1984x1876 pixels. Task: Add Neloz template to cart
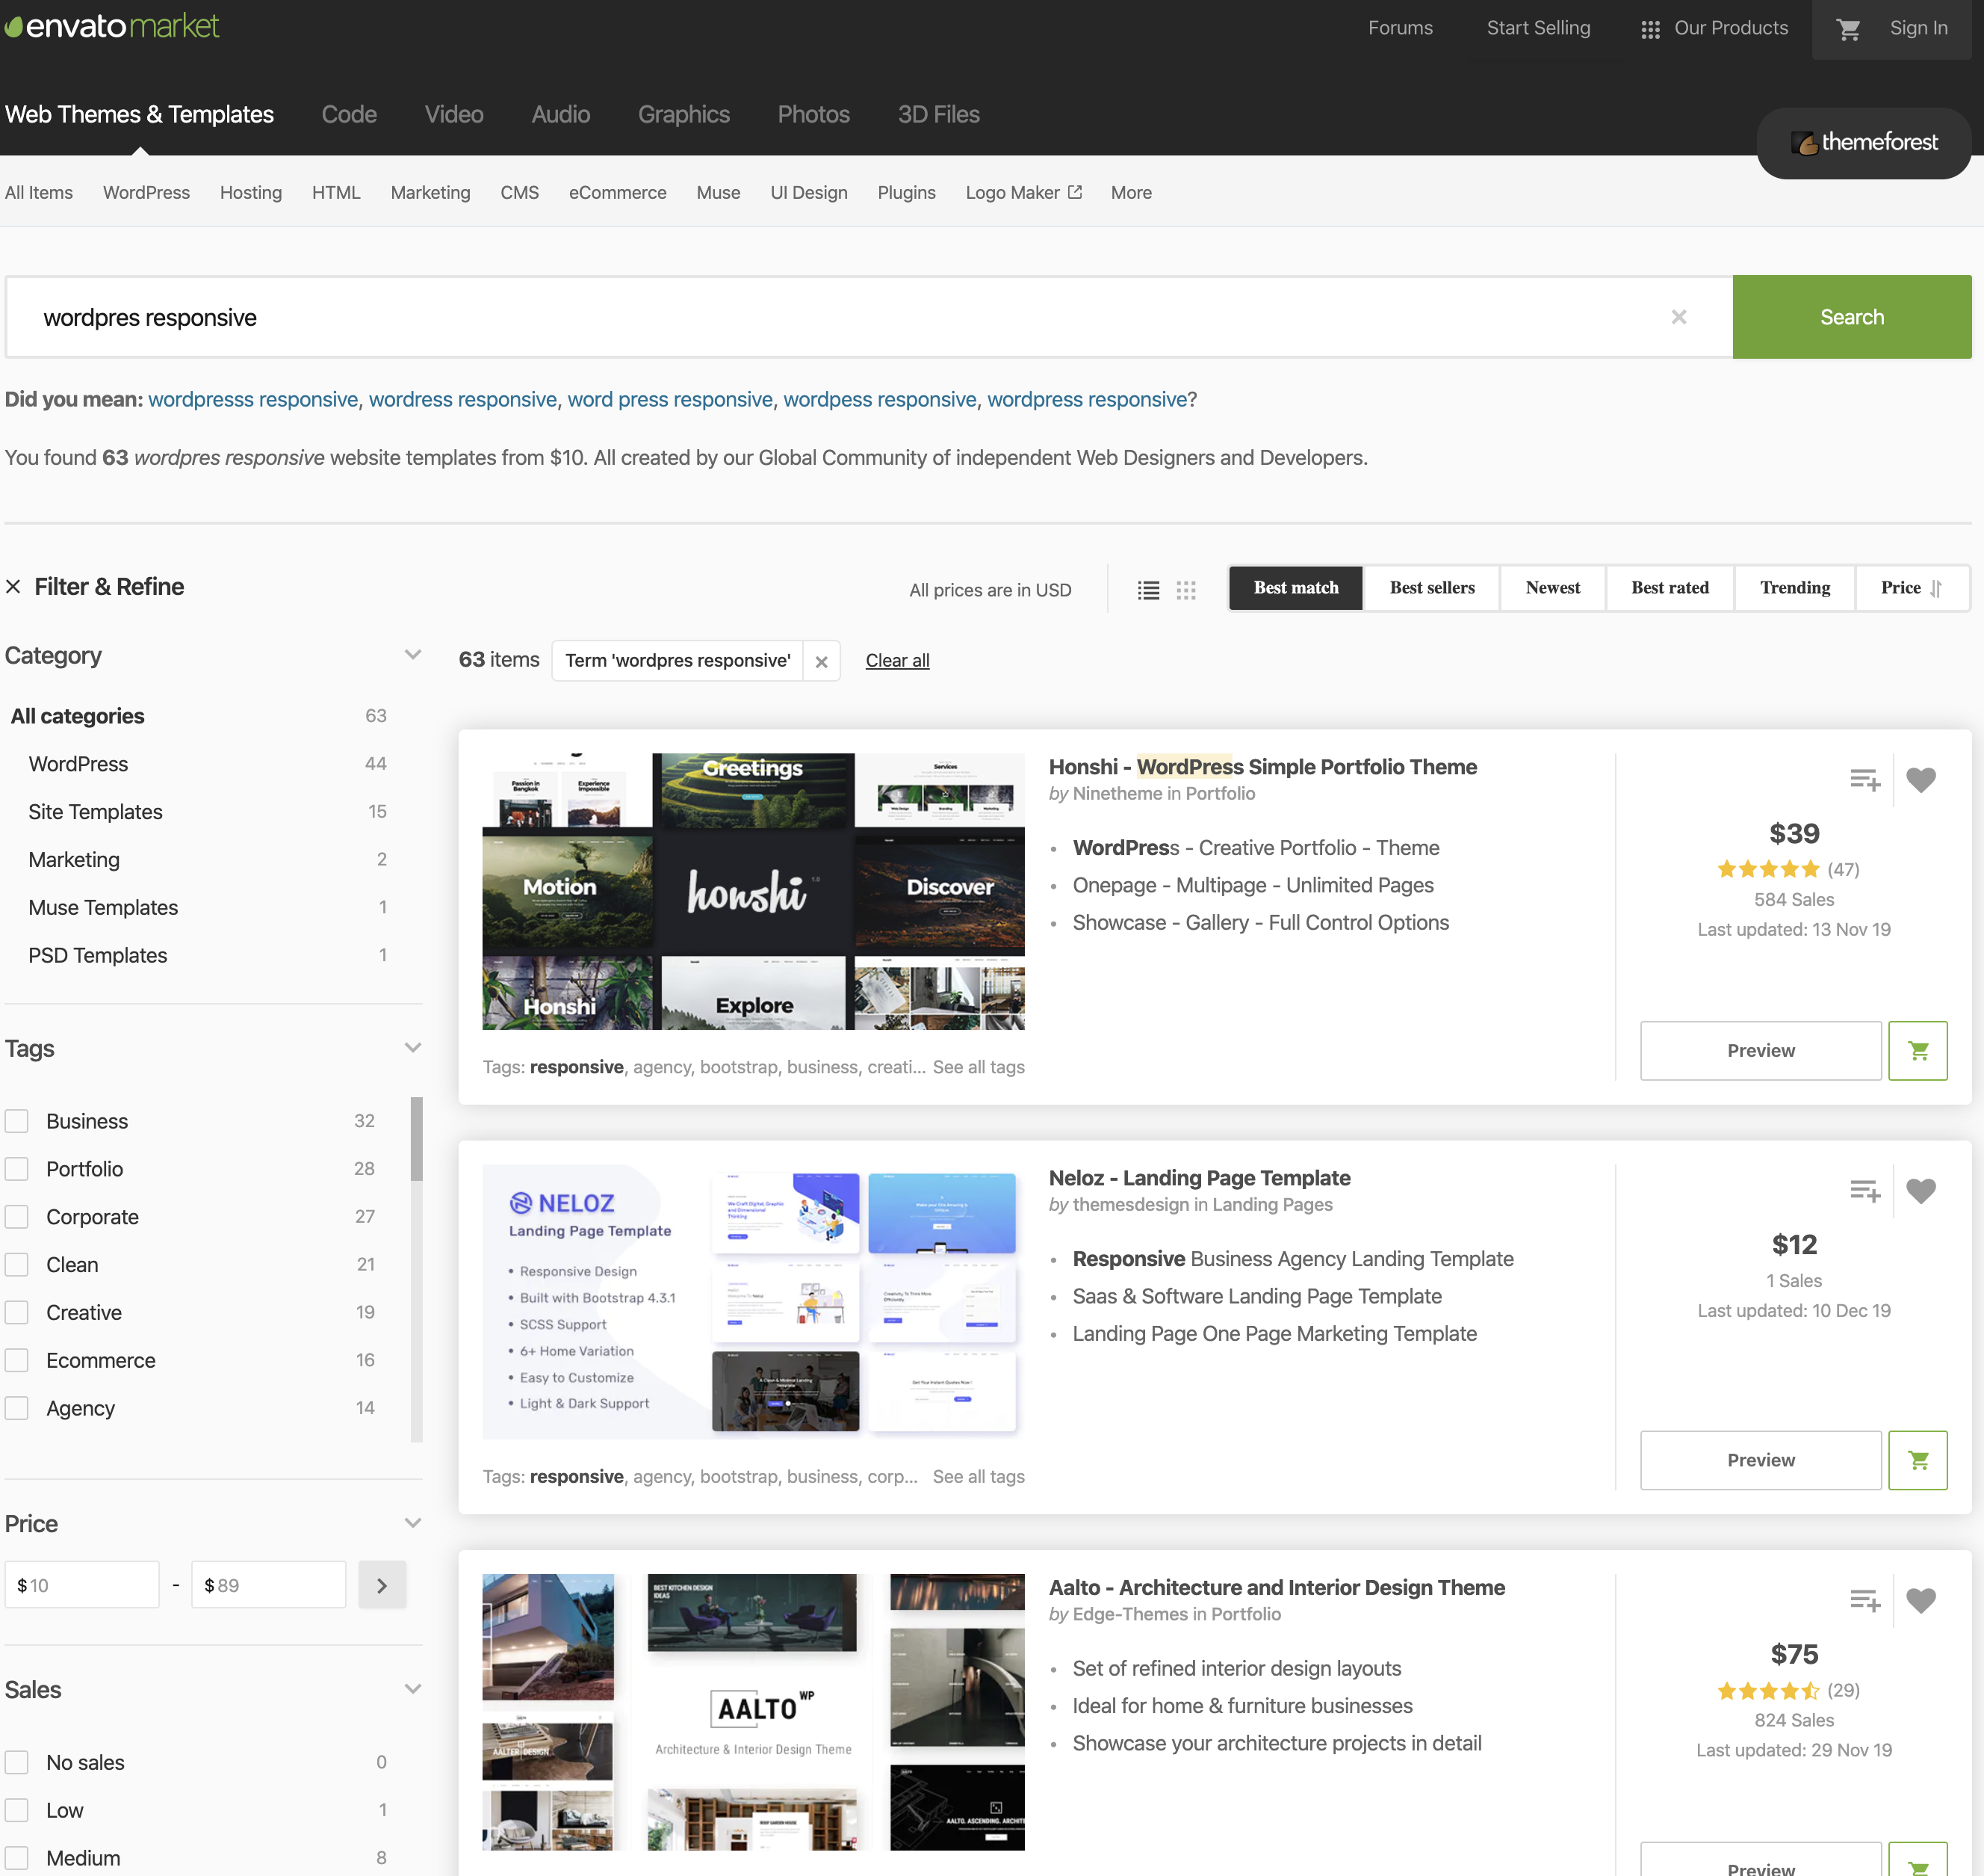click(1917, 1460)
